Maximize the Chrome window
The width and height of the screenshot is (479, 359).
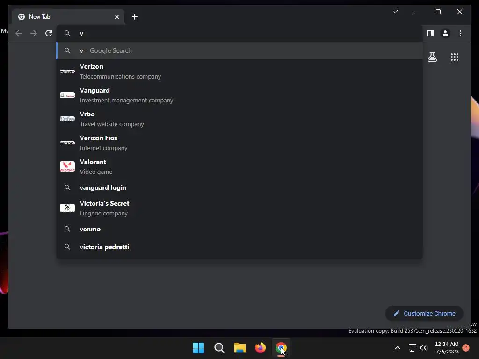click(x=438, y=12)
